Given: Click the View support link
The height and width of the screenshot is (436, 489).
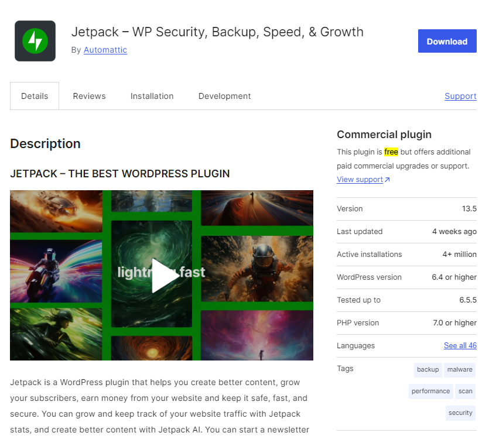Looking at the screenshot, I should point(360,180).
